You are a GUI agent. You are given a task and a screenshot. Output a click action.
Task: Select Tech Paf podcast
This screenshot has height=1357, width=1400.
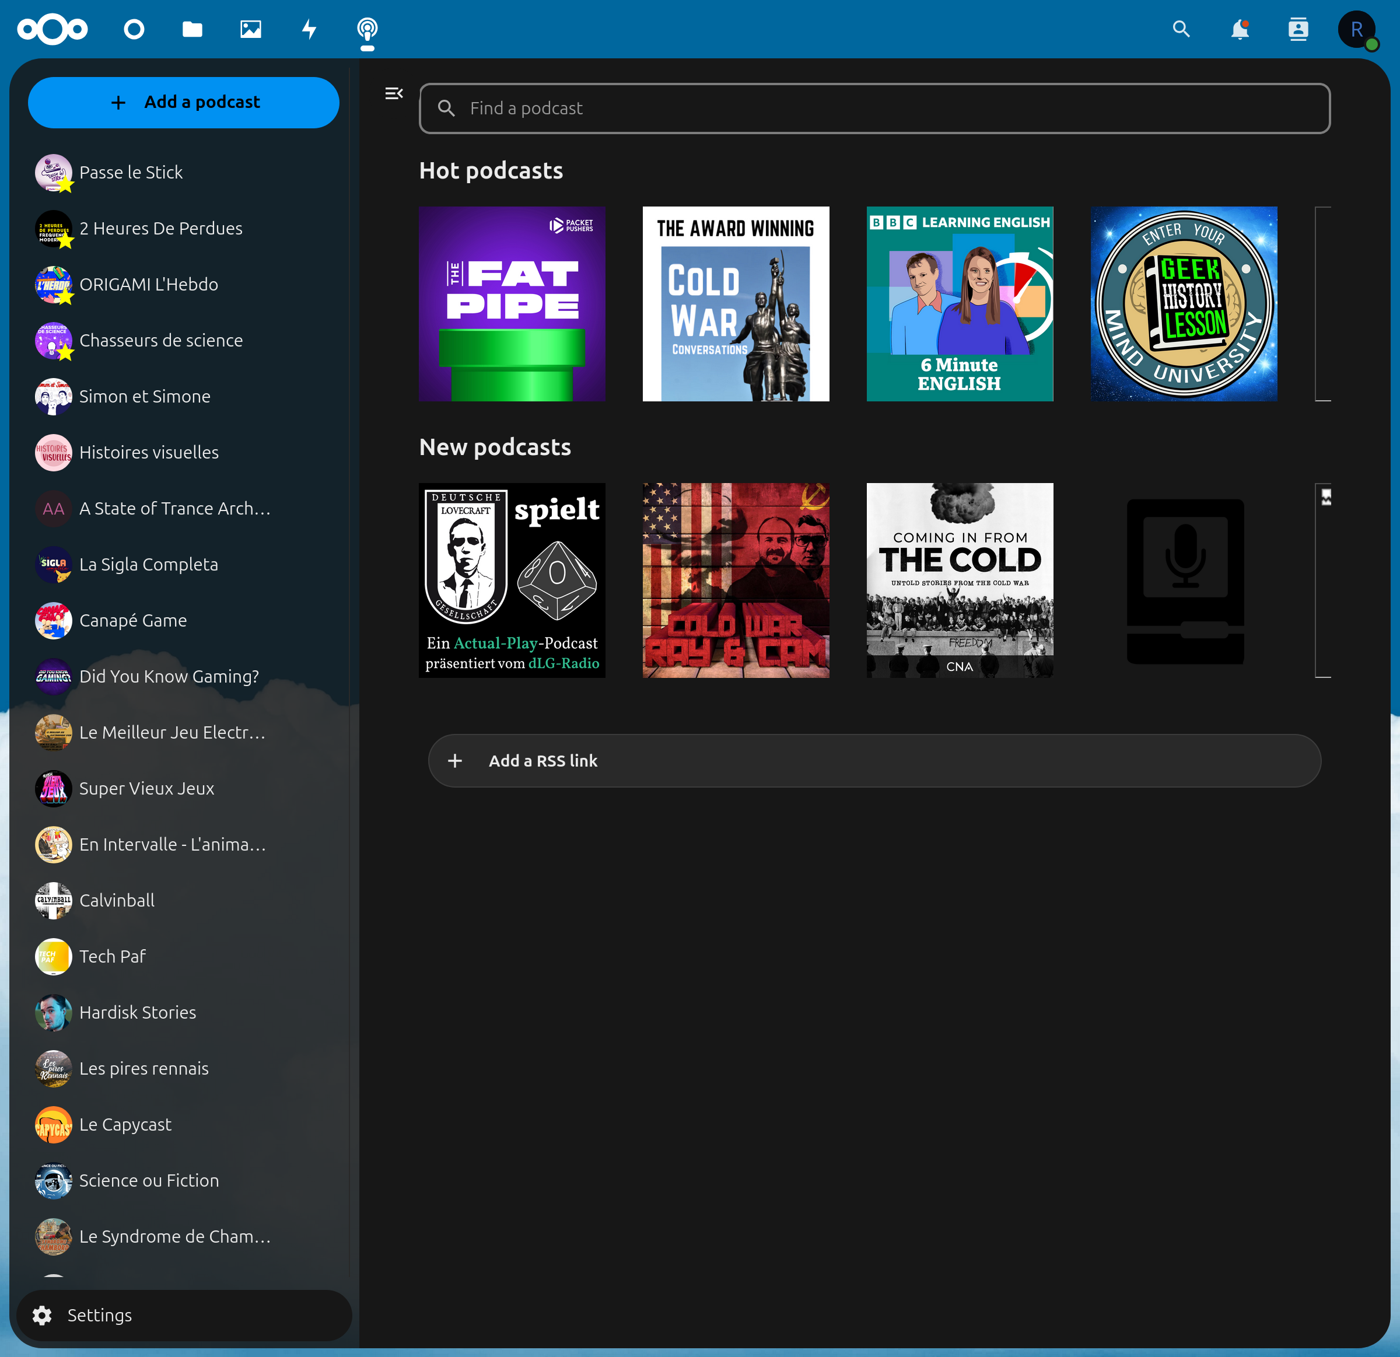click(x=184, y=957)
